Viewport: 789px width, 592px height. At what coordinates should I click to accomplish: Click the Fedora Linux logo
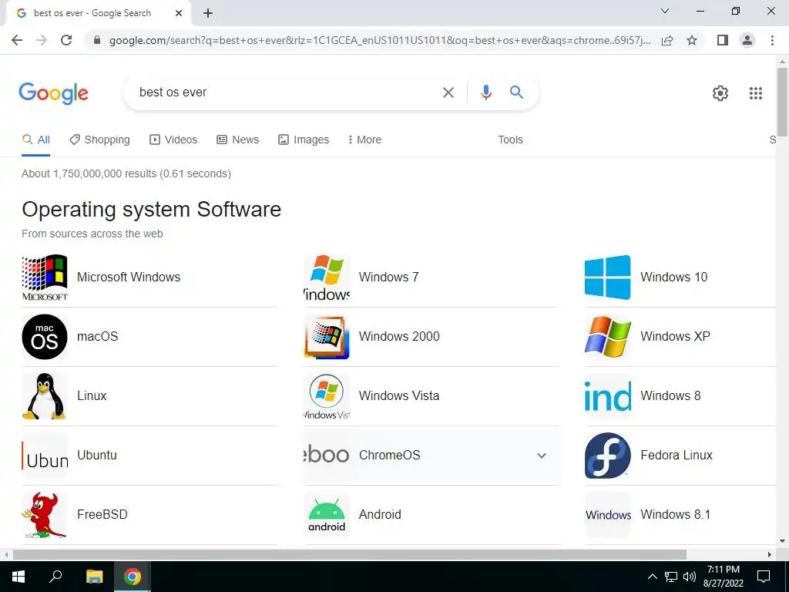[x=607, y=456]
